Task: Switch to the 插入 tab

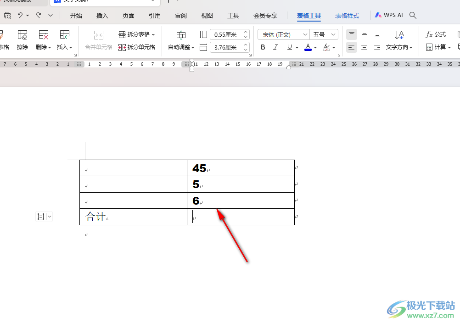Action: pos(102,16)
